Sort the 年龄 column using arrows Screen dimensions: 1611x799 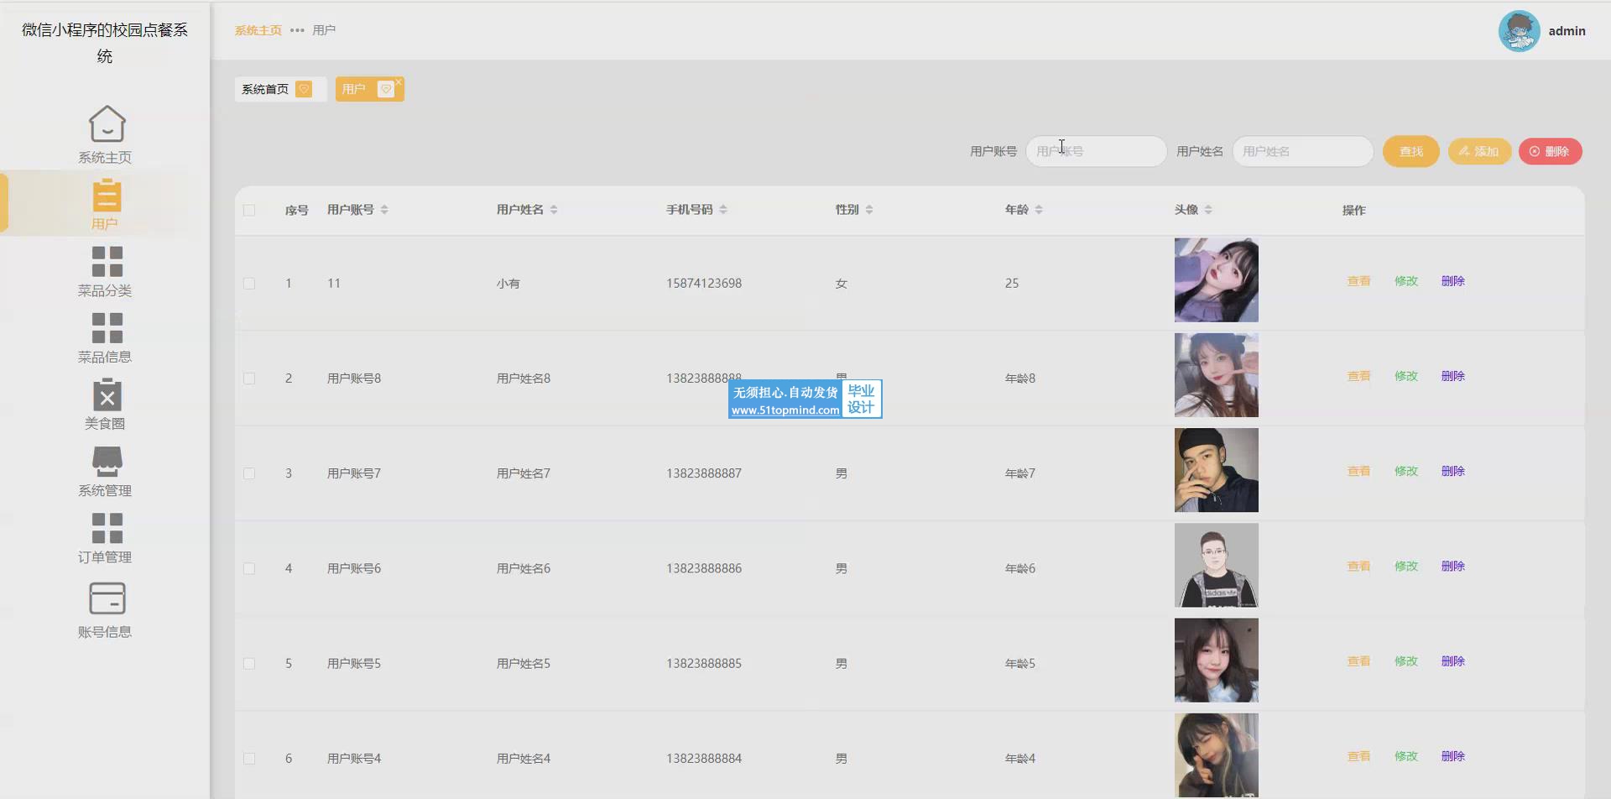[1039, 210]
